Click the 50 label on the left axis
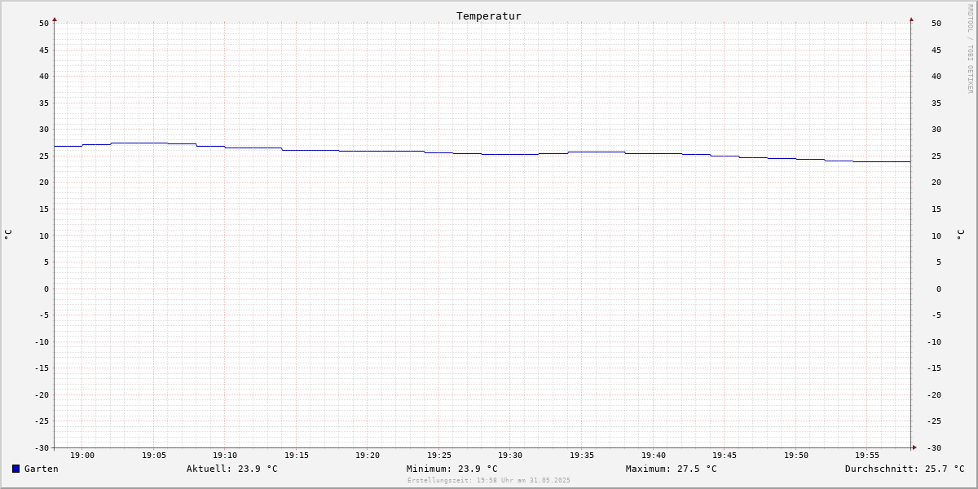978x489 pixels. click(44, 24)
